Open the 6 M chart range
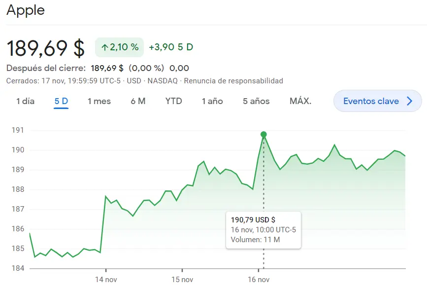427x290 pixels. [138, 101]
